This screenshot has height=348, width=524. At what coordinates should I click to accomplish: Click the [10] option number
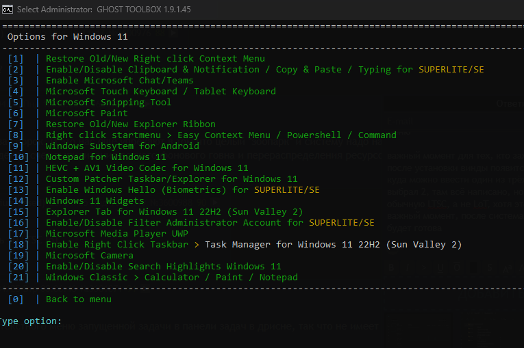coord(18,157)
